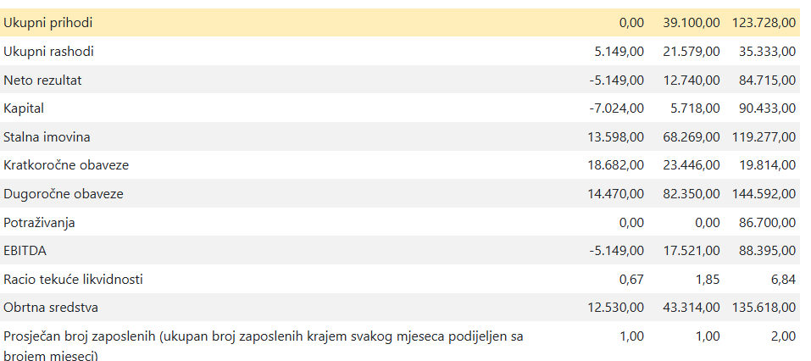Click the "Ukupni prihodi" row label
This screenshot has height=361, width=811.
[x=48, y=22]
